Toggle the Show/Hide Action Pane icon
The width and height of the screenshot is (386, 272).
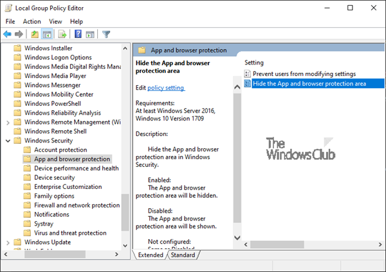pos(90,34)
